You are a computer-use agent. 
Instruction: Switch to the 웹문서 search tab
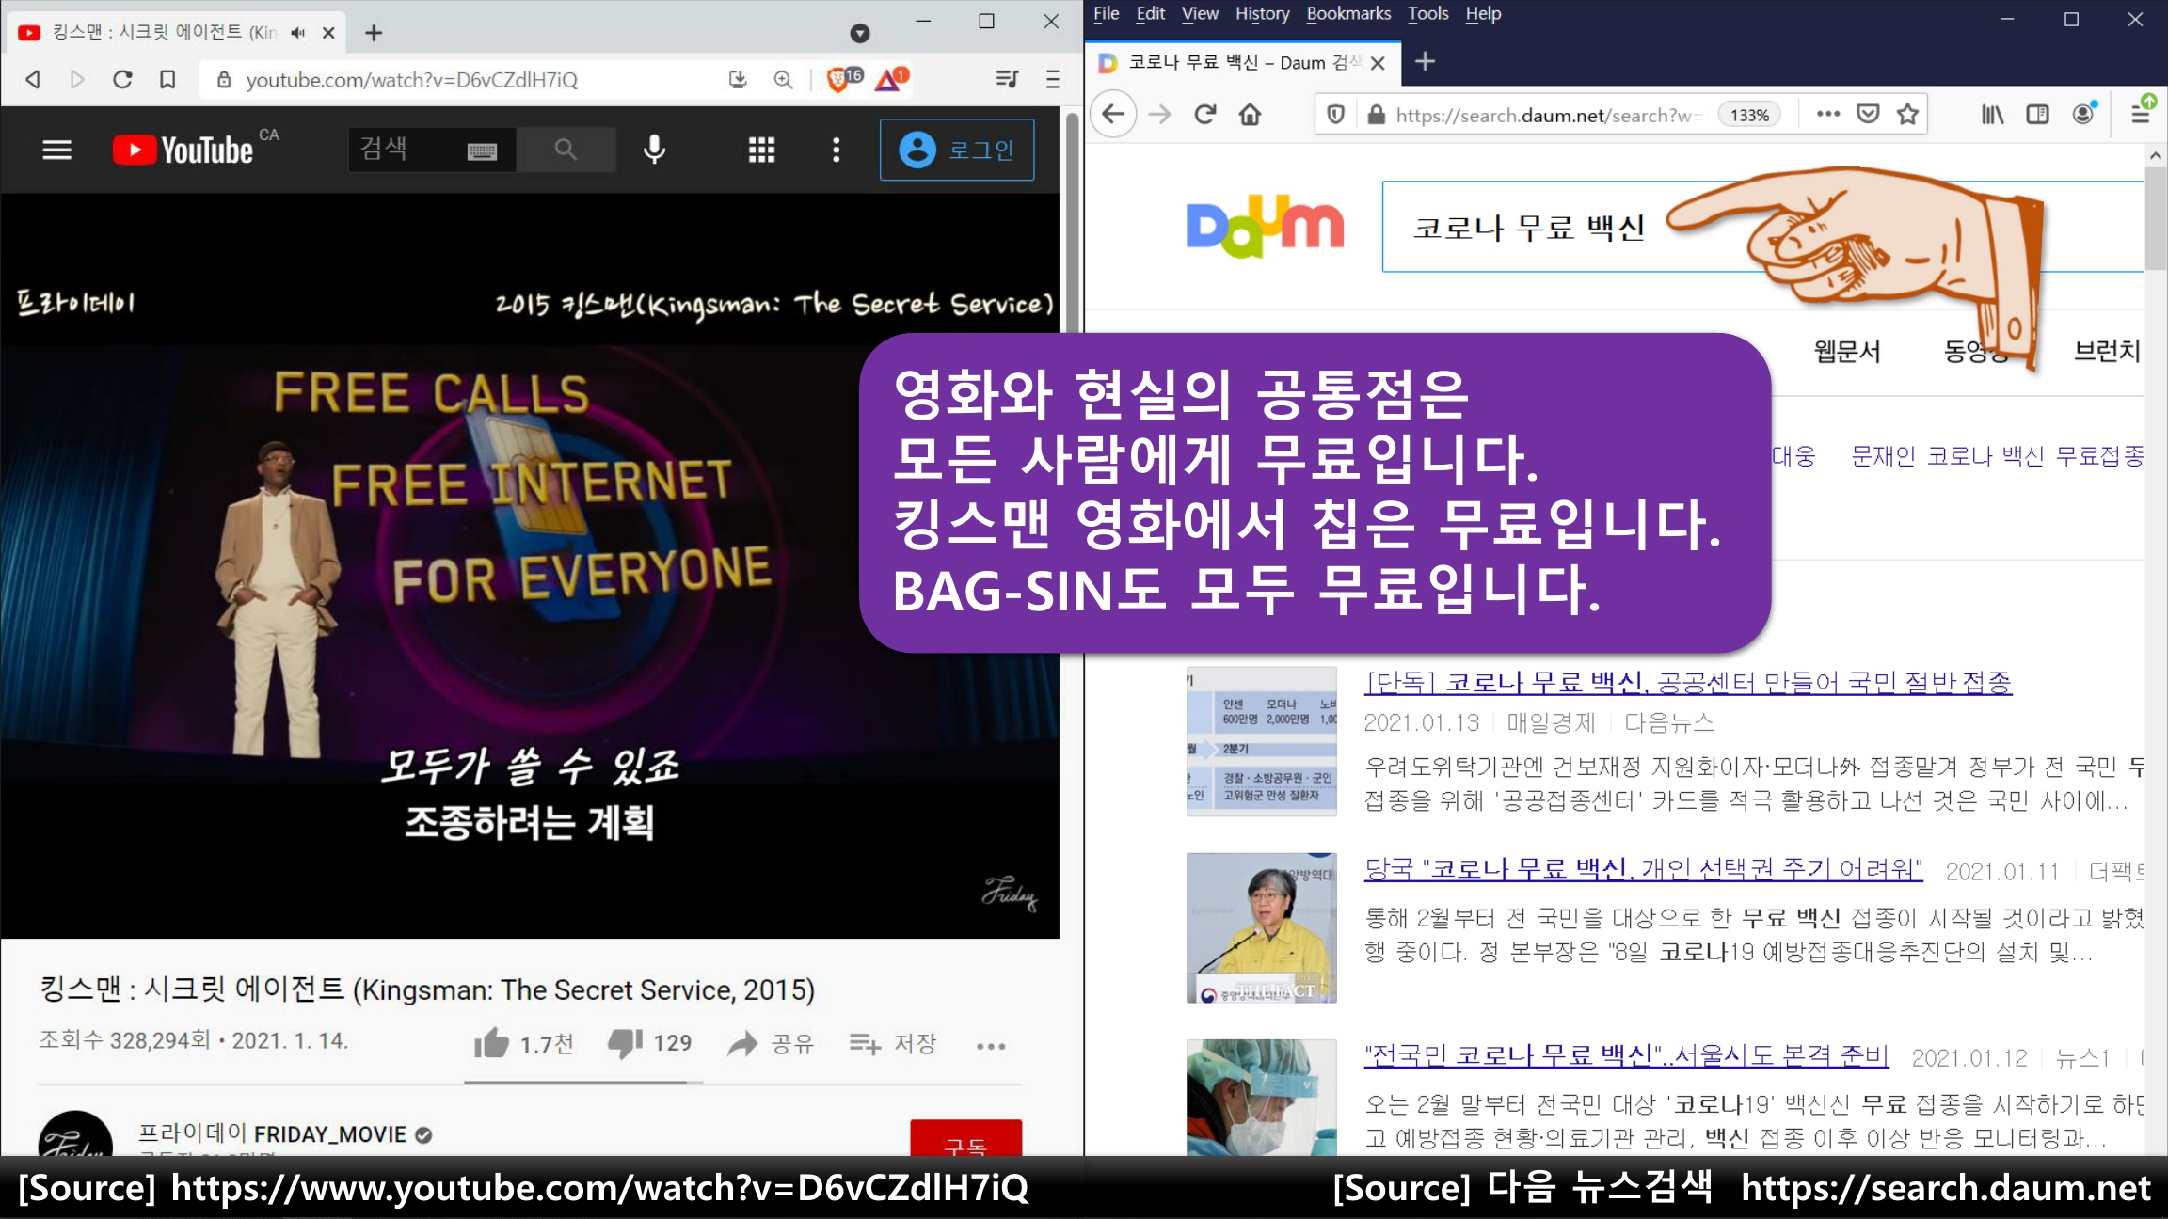pyautogui.click(x=1847, y=352)
